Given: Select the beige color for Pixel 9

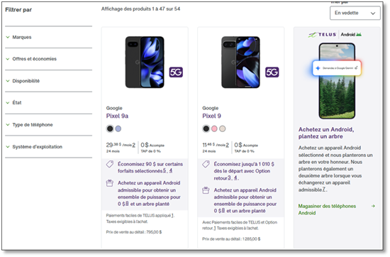Looking at the screenshot, I should coord(223,128).
